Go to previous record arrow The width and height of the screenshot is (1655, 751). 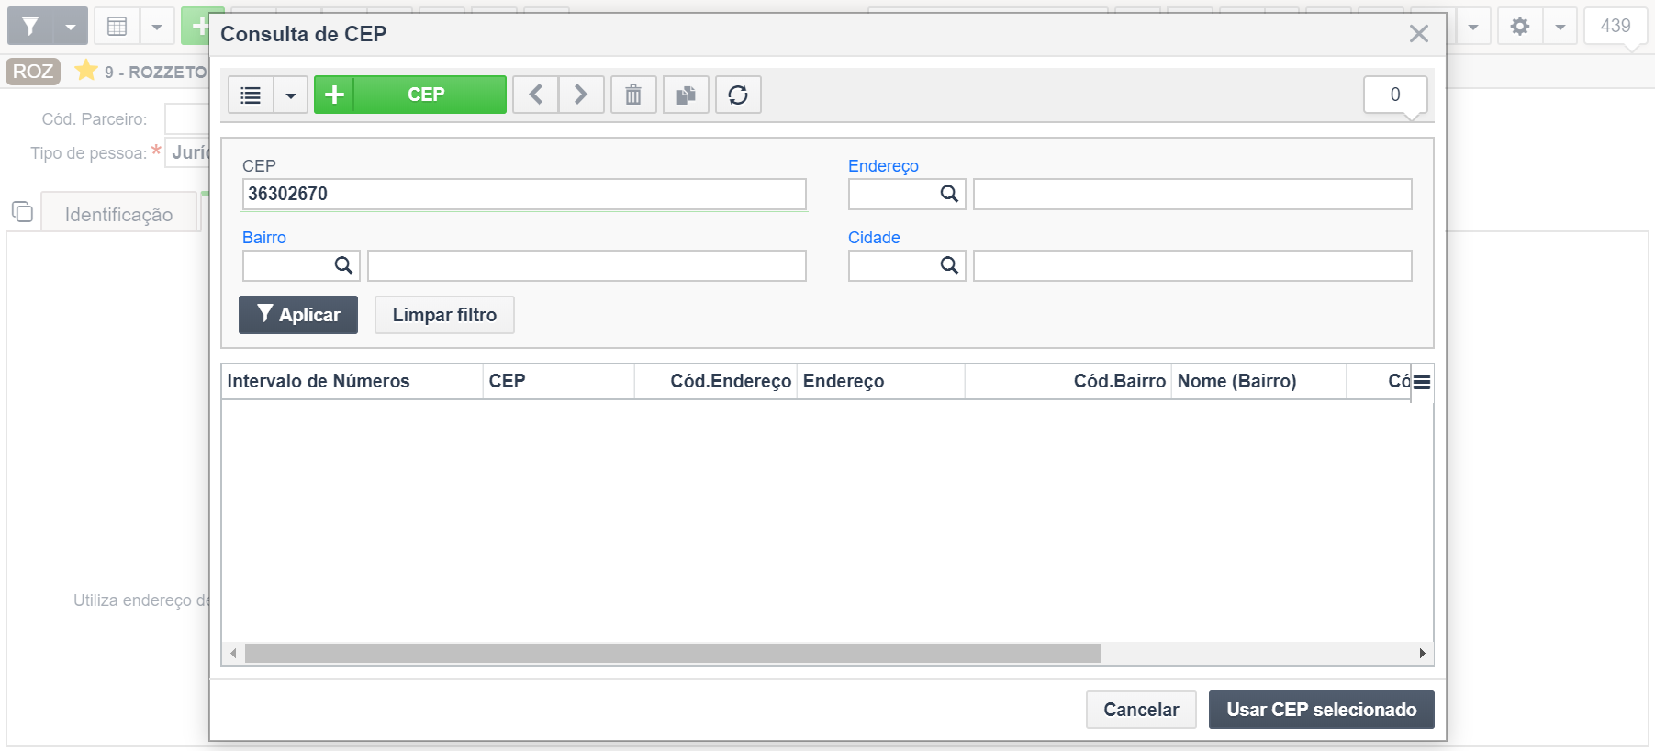click(x=535, y=95)
